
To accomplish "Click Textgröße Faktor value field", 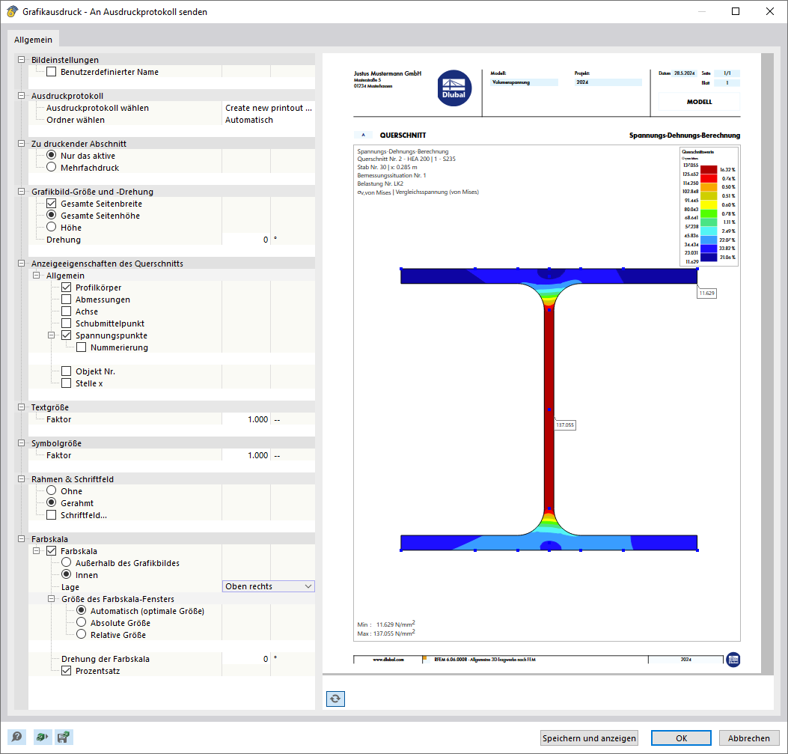I will coord(246,419).
